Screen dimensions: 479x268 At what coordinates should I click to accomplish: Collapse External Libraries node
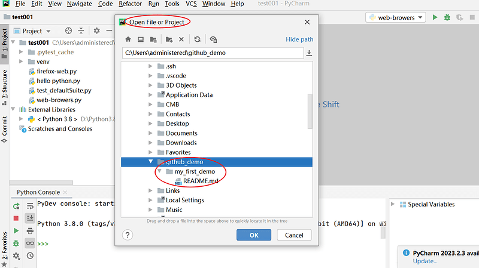click(x=13, y=109)
